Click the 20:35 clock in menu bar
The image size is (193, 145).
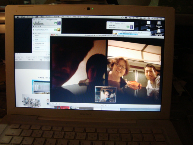pos(155,19)
